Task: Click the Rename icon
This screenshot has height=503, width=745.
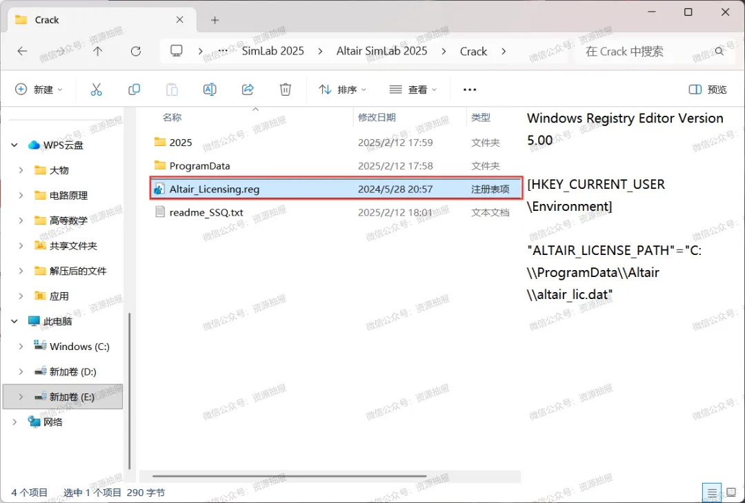Action: point(210,89)
